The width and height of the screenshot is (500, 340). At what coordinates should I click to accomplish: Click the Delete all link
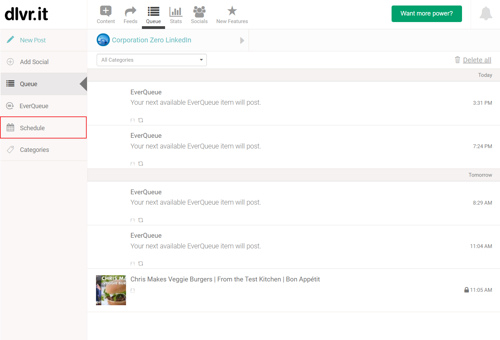(x=477, y=60)
